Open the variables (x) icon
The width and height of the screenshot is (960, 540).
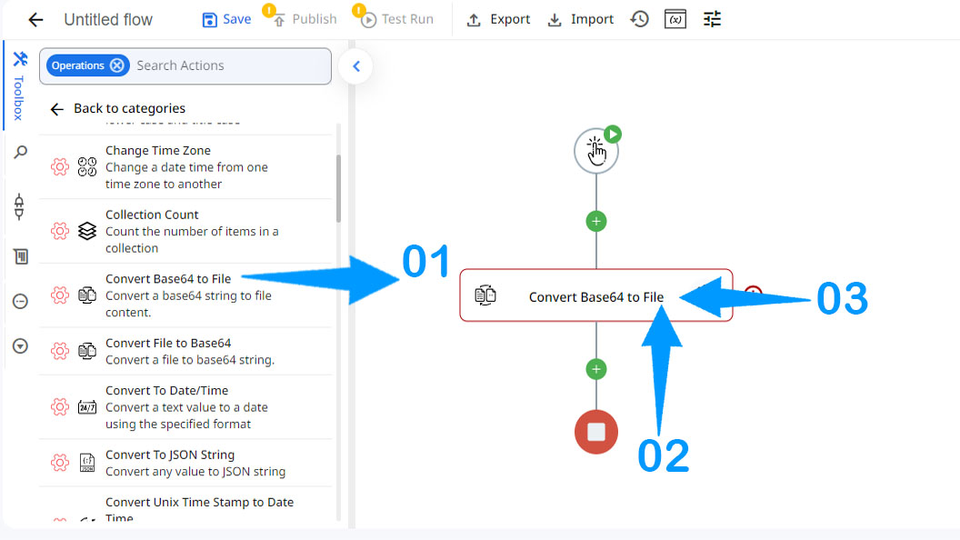675,20
